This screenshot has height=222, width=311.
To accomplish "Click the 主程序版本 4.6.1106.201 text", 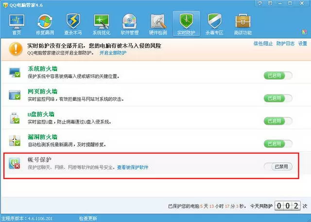I will click(27, 219).
